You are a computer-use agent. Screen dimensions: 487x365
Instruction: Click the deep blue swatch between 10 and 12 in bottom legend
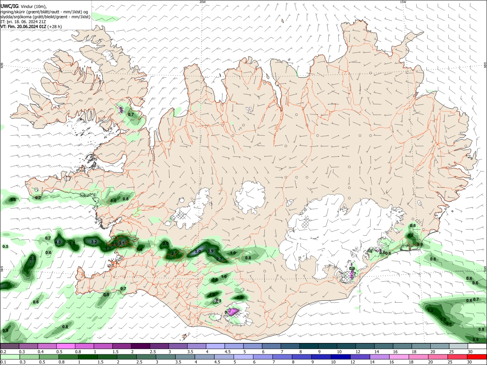pyautogui.click(x=341, y=357)
